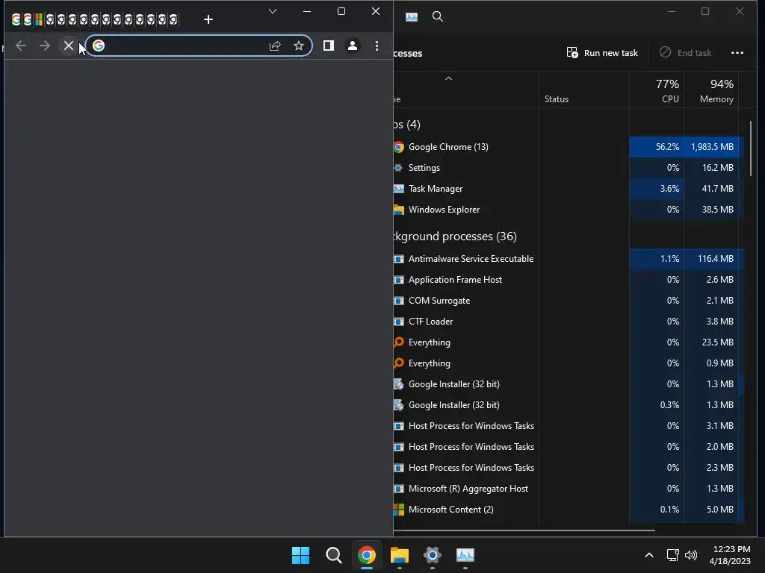Open Task Manager search
Screen dimensions: 765x573
tap(438, 16)
